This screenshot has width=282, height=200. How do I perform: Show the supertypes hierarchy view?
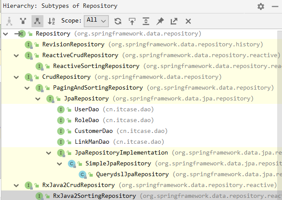click(23, 21)
